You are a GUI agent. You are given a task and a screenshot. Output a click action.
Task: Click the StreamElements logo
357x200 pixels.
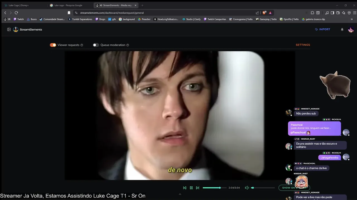(27, 29)
